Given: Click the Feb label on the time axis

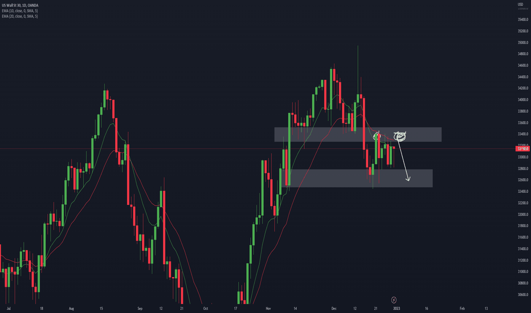Looking at the screenshot, I should coord(462,308).
